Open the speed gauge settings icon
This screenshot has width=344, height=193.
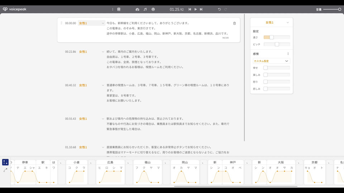click(137, 9)
